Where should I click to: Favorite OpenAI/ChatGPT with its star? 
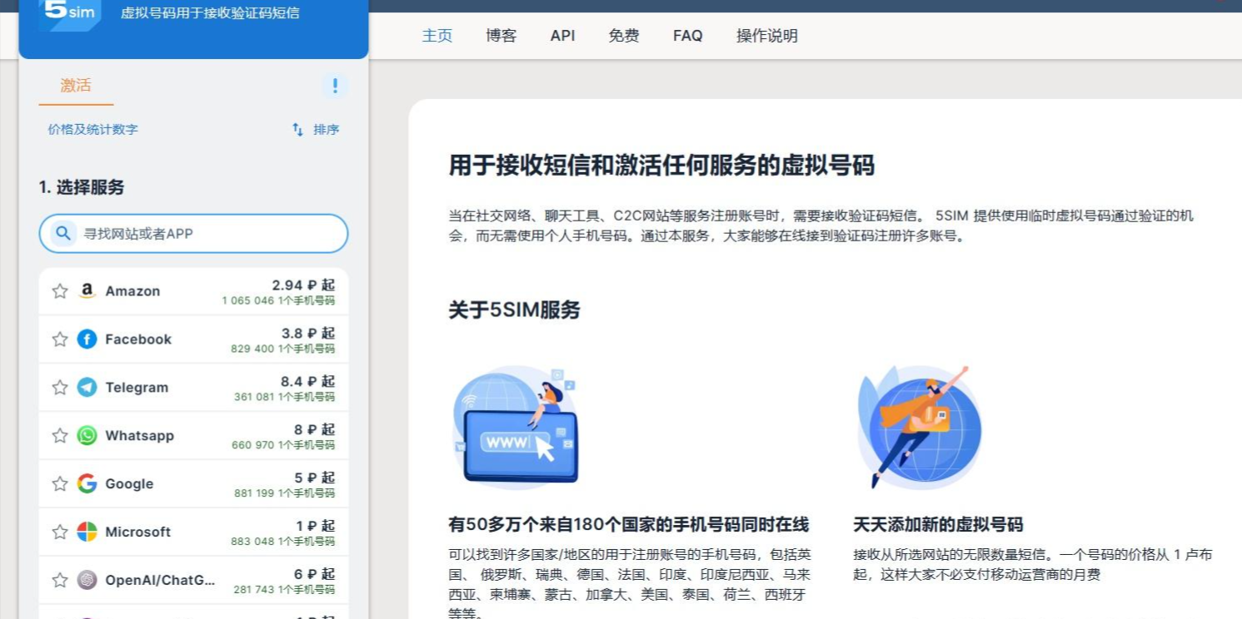tap(60, 580)
